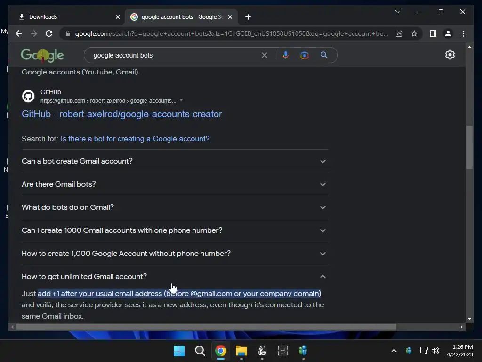
Task: Submit search with magnifier icon
Action: (x=324, y=55)
